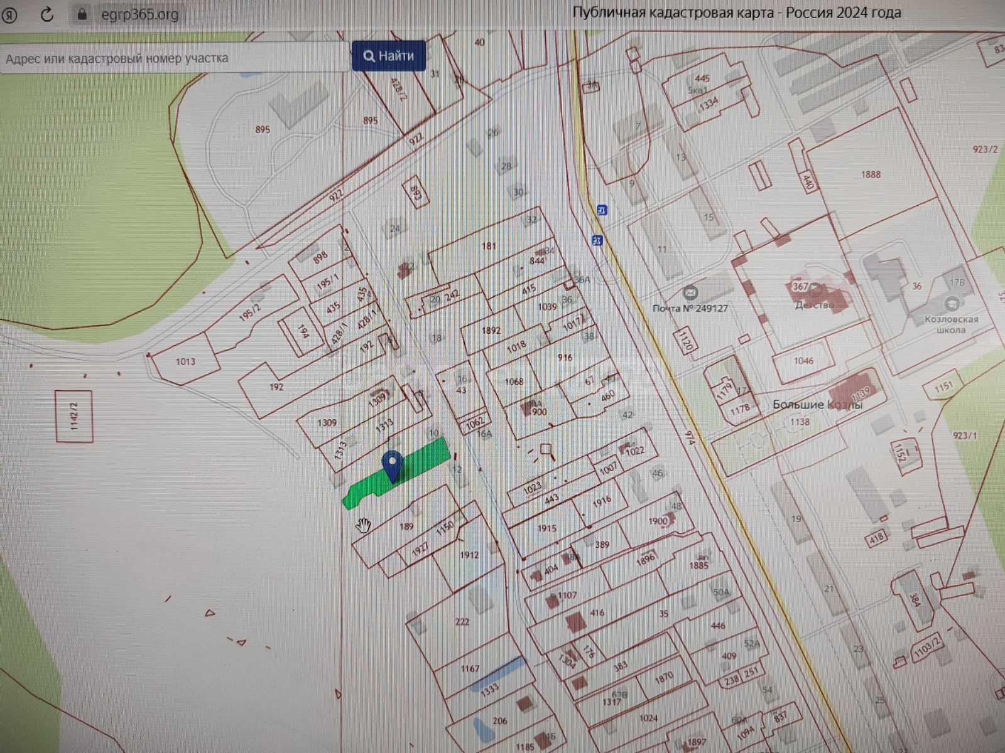Click the Большие Козлы village label
Screen dimensions: 1005x753
[817, 405]
